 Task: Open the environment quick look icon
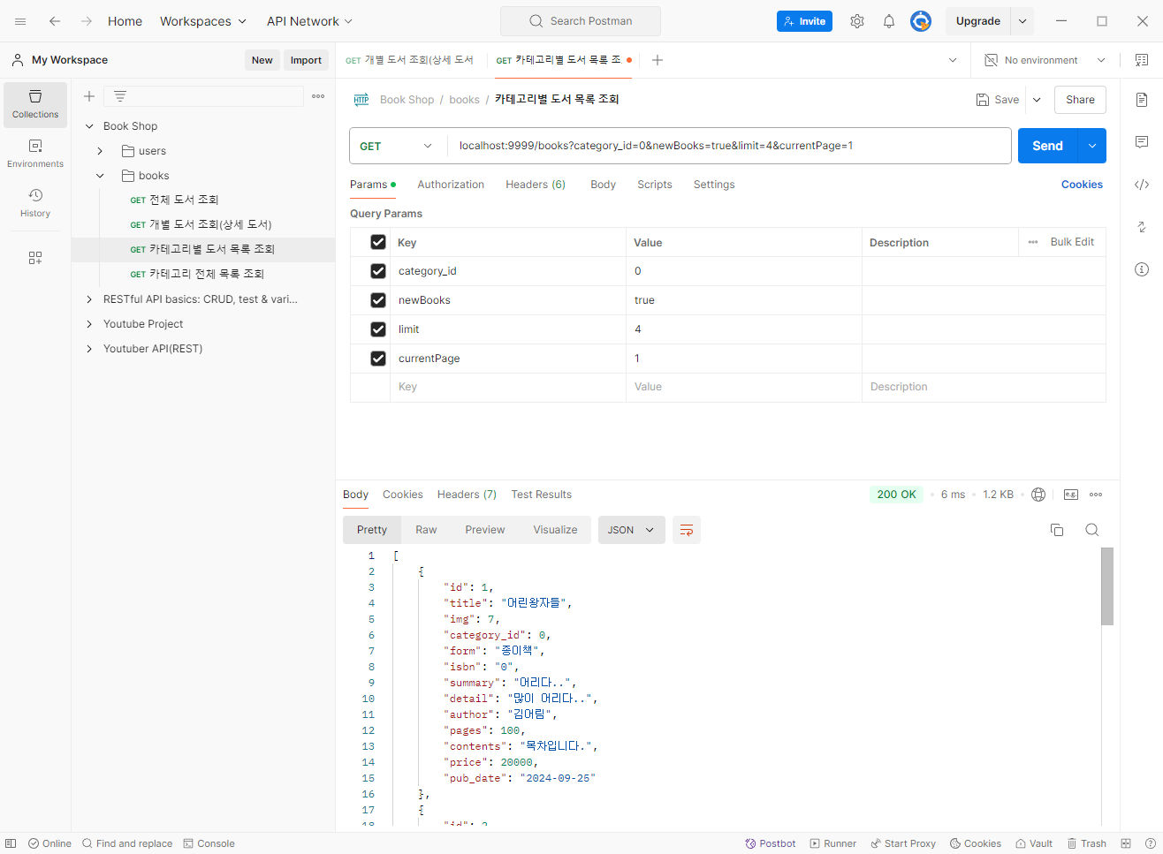click(x=1142, y=60)
